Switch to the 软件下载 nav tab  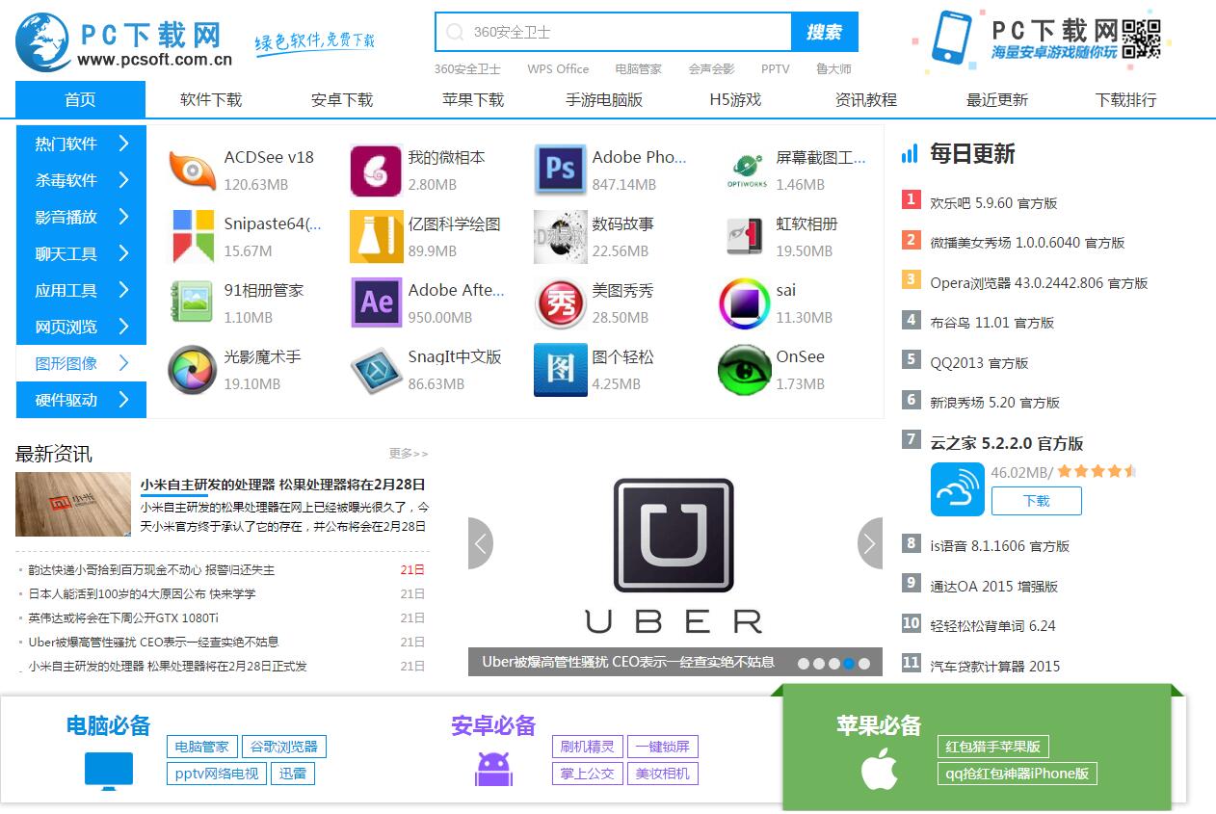click(x=211, y=99)
